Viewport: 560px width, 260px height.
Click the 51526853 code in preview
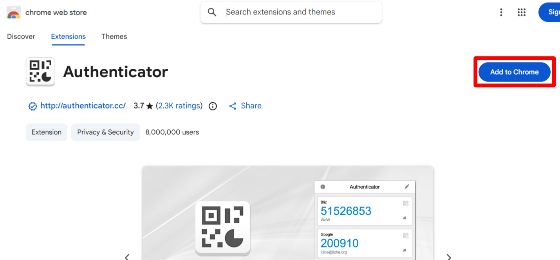point(346,211)
